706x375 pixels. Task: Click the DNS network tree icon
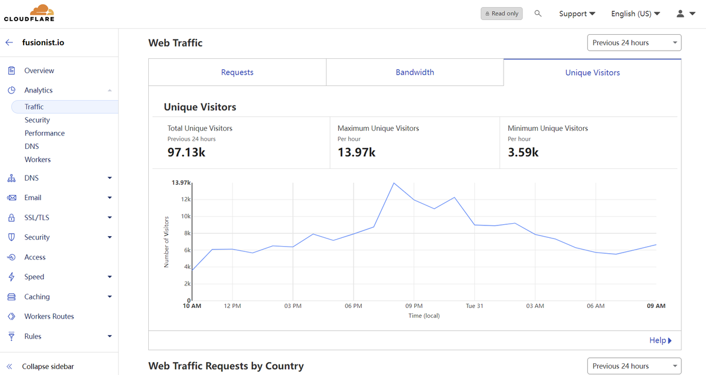point(11,178)
